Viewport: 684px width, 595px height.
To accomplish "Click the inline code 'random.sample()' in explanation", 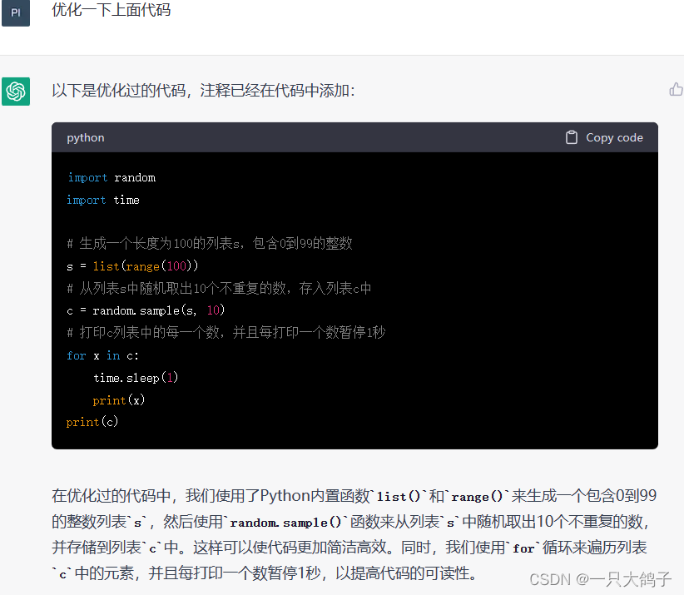I will coord(285,522).
